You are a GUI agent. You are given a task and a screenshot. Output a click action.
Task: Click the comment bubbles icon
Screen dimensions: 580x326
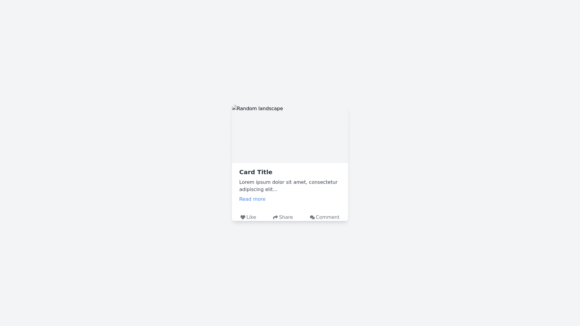[x=312, y=217]
